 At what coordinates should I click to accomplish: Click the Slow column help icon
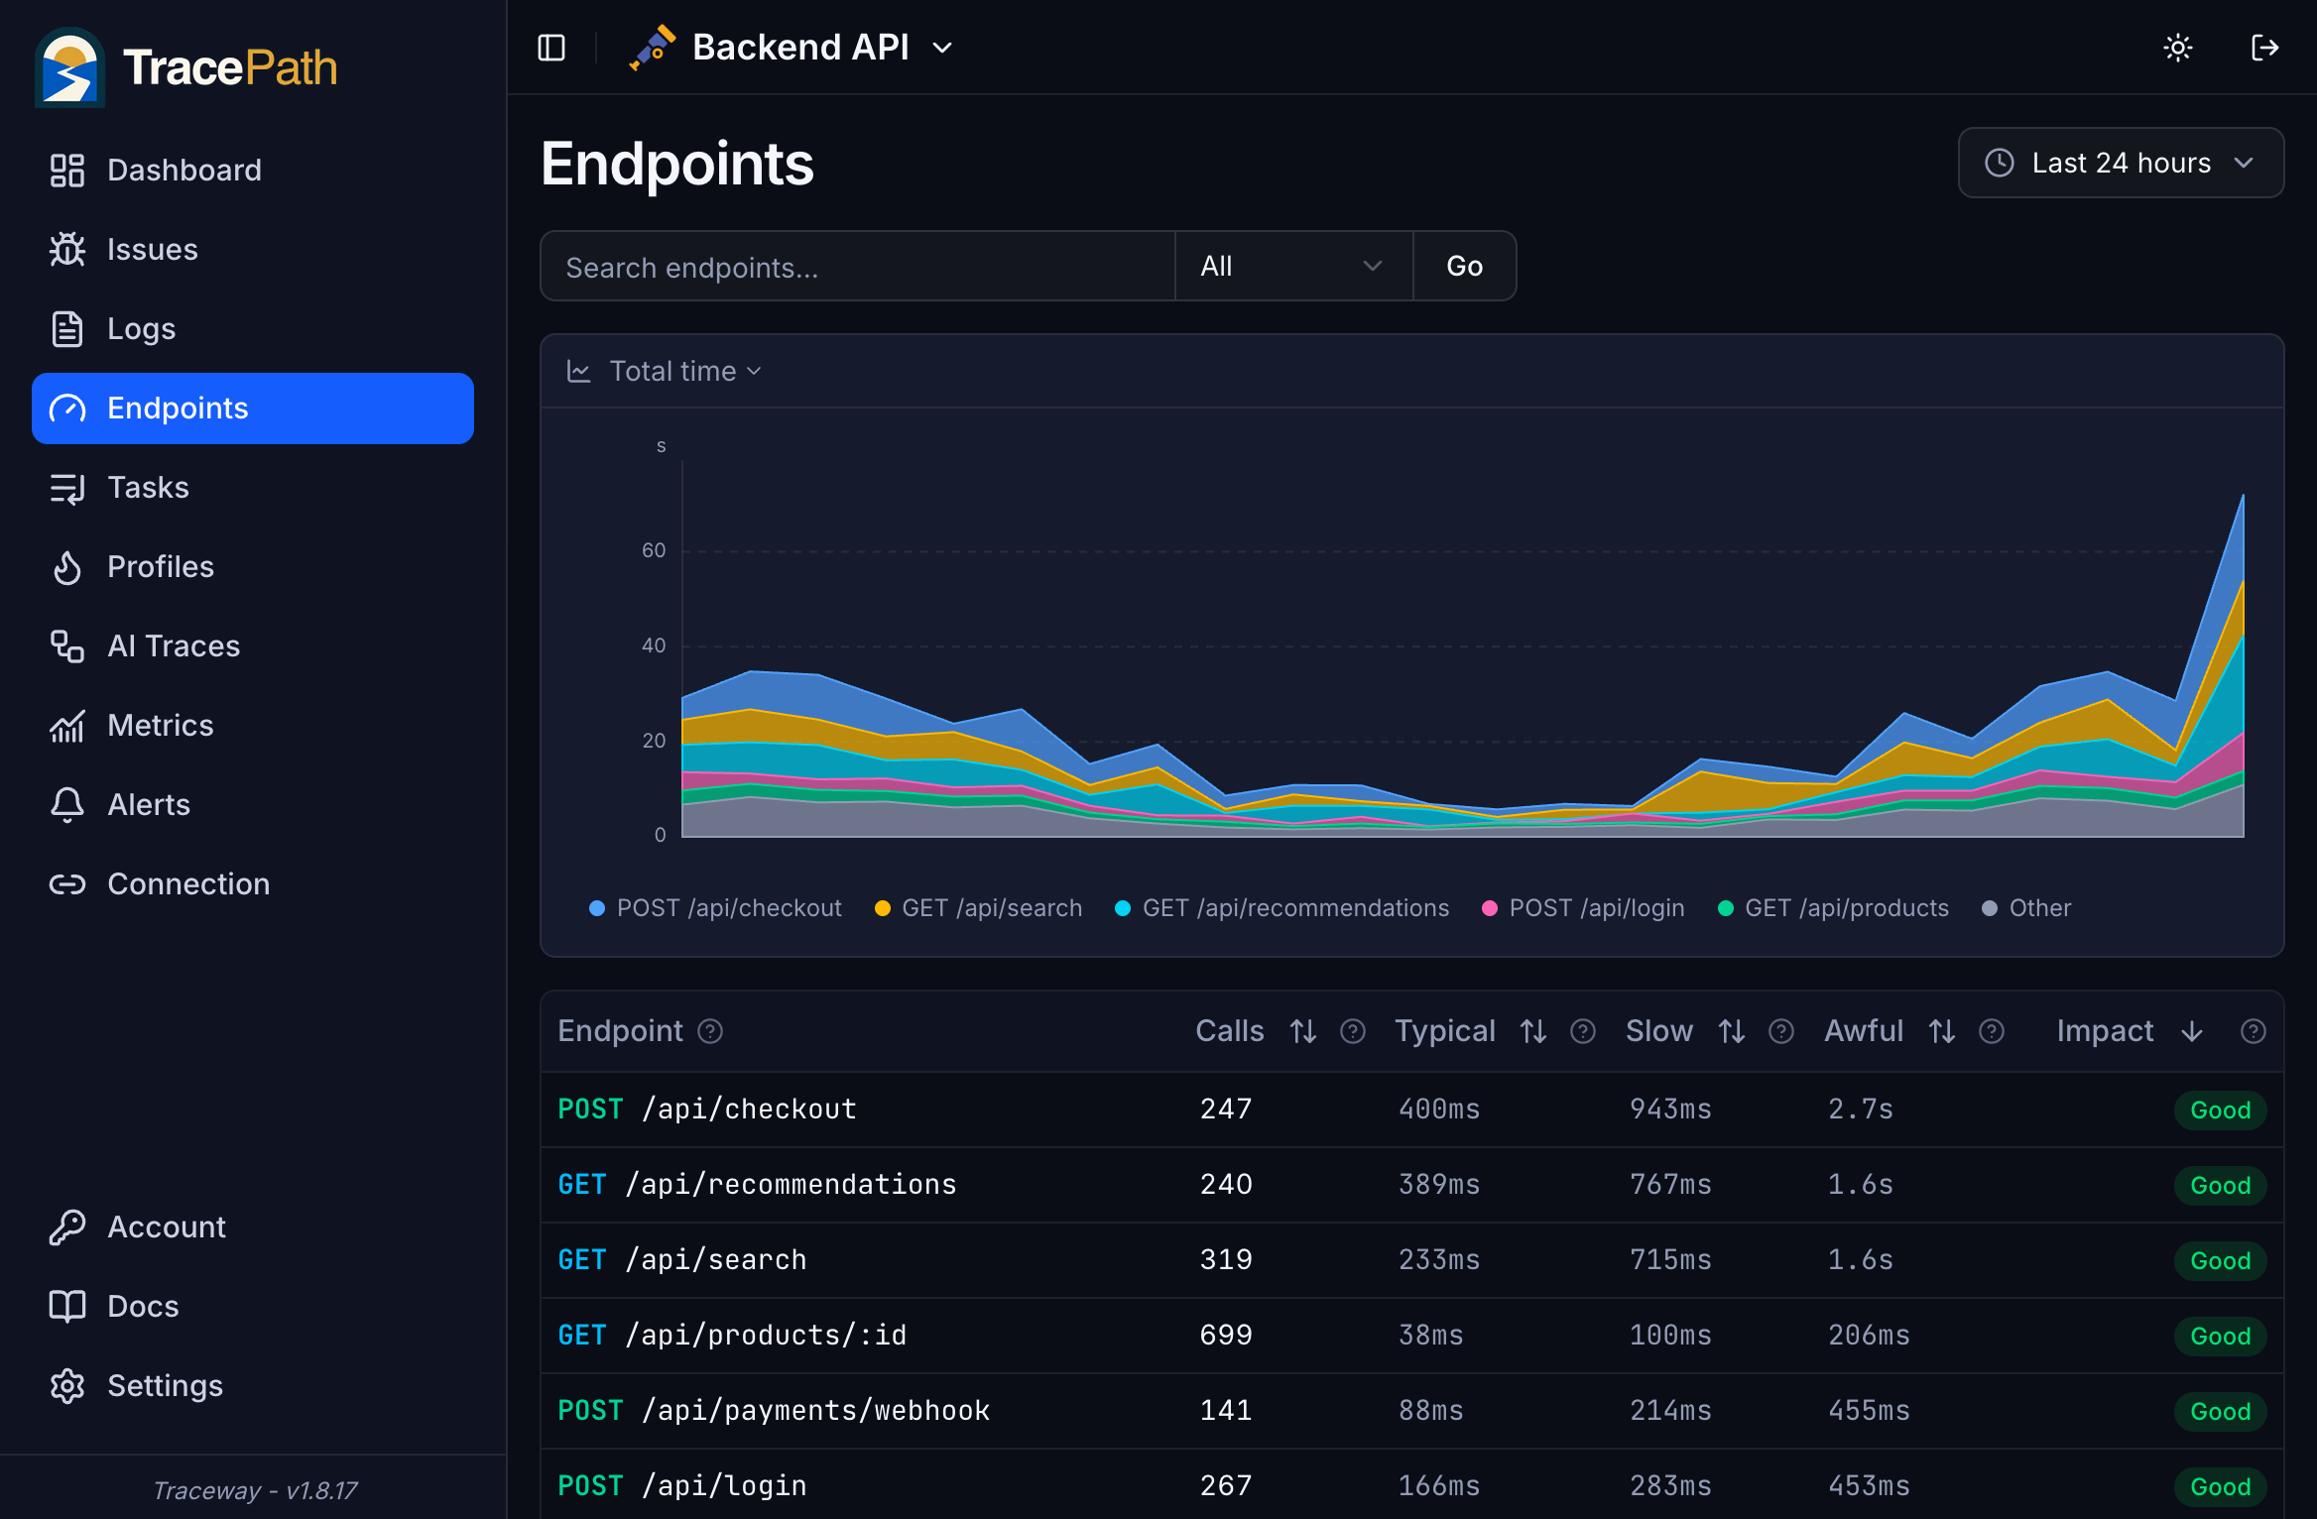pos(1781,1031)
